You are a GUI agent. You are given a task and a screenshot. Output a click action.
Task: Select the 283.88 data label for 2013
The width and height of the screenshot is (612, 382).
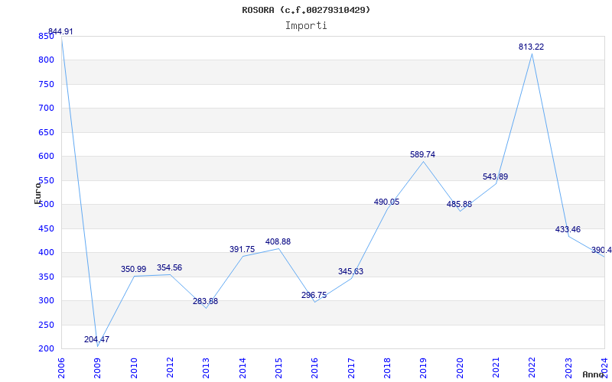[x=205, y=301]
